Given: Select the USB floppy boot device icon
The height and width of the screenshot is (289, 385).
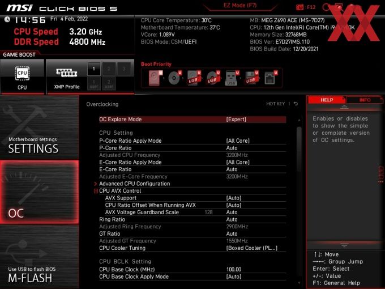Looking at the screenshot, I should (251, 78).
